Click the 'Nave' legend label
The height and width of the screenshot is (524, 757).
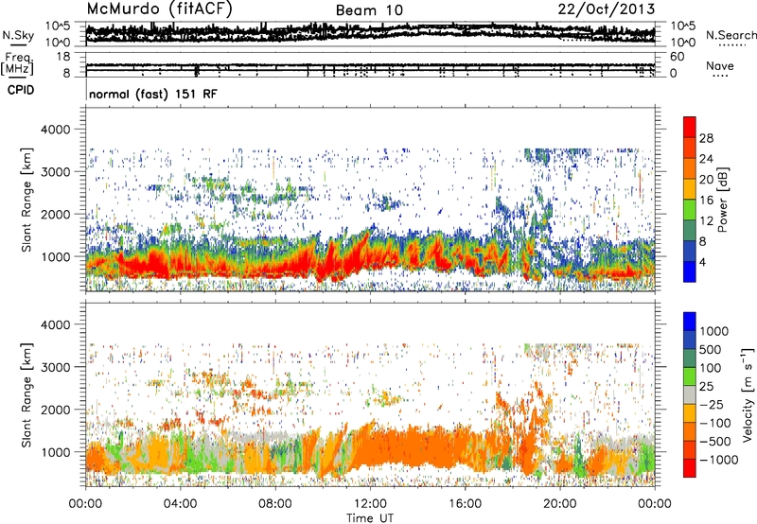tap(720, 65)
